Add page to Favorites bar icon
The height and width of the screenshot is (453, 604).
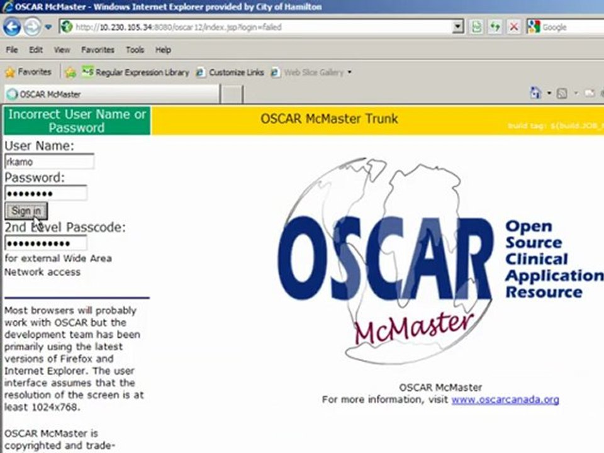(x=70, y=72)
